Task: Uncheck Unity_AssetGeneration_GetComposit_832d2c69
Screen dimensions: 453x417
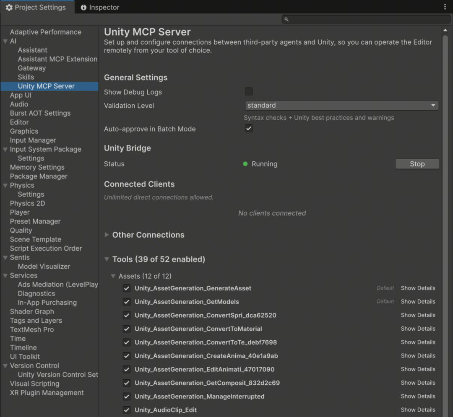Action: click(127, 383)
